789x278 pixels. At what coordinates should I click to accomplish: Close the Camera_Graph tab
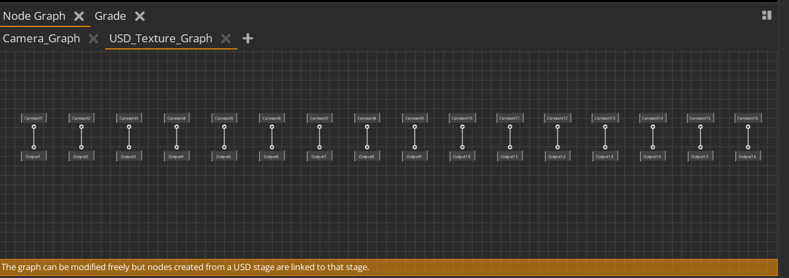pyautogui.click(x=93, y=38)
